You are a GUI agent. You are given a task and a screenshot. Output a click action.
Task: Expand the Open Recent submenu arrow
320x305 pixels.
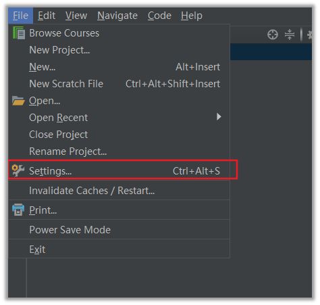pos(219,117)
